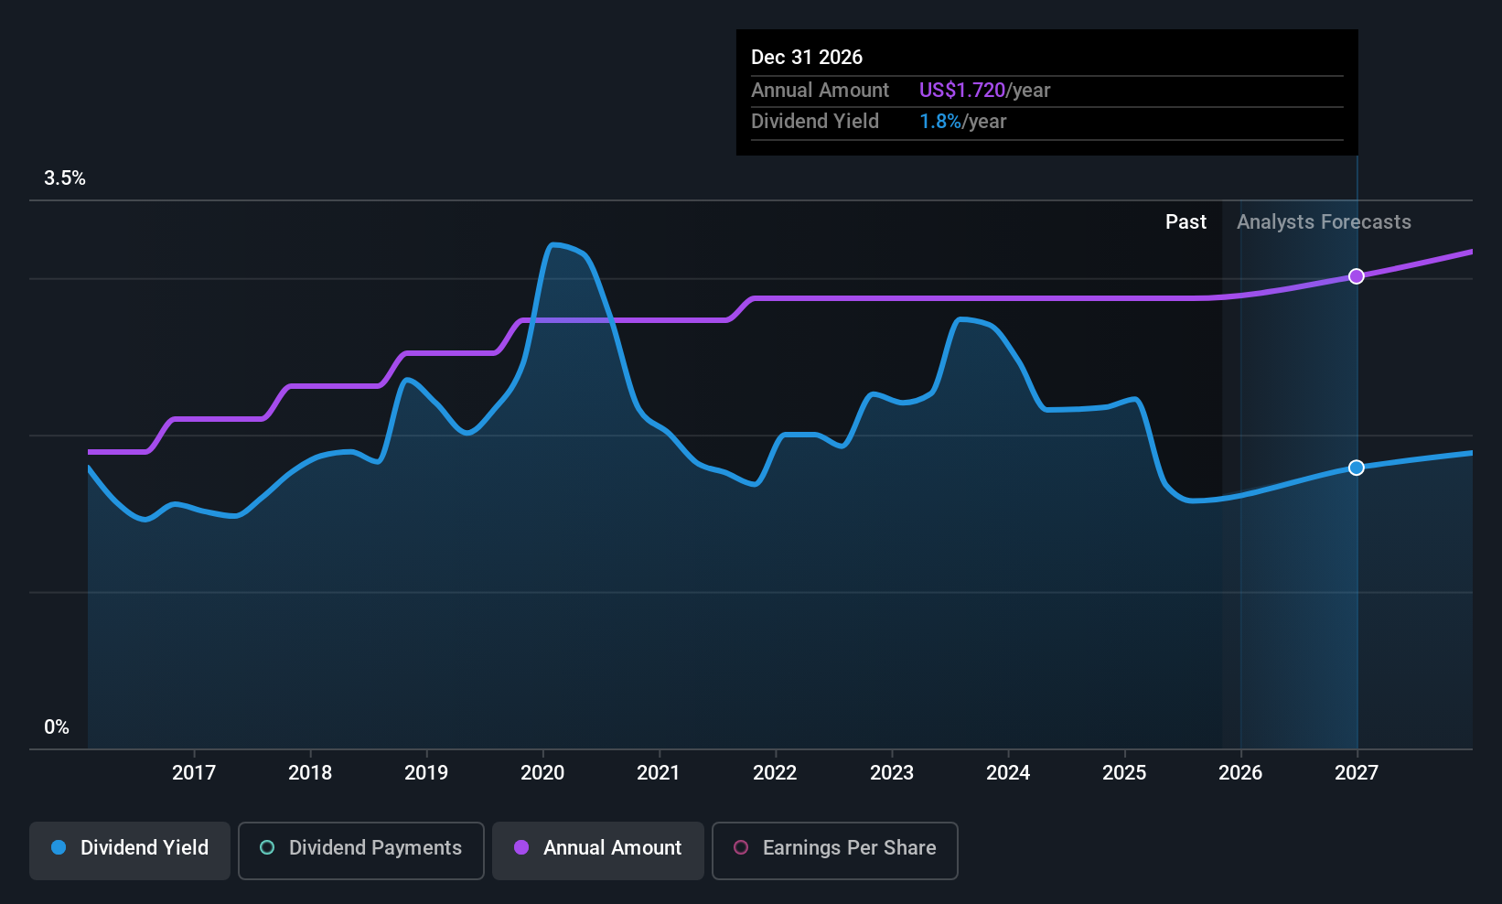The image size is (1502, 904).
Task: Show the Earnings Per Share series
Action: 834,849
